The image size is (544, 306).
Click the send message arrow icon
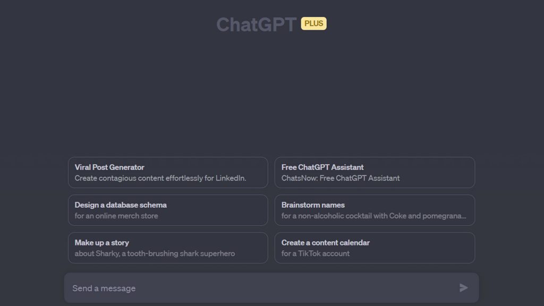pos(463,288)
